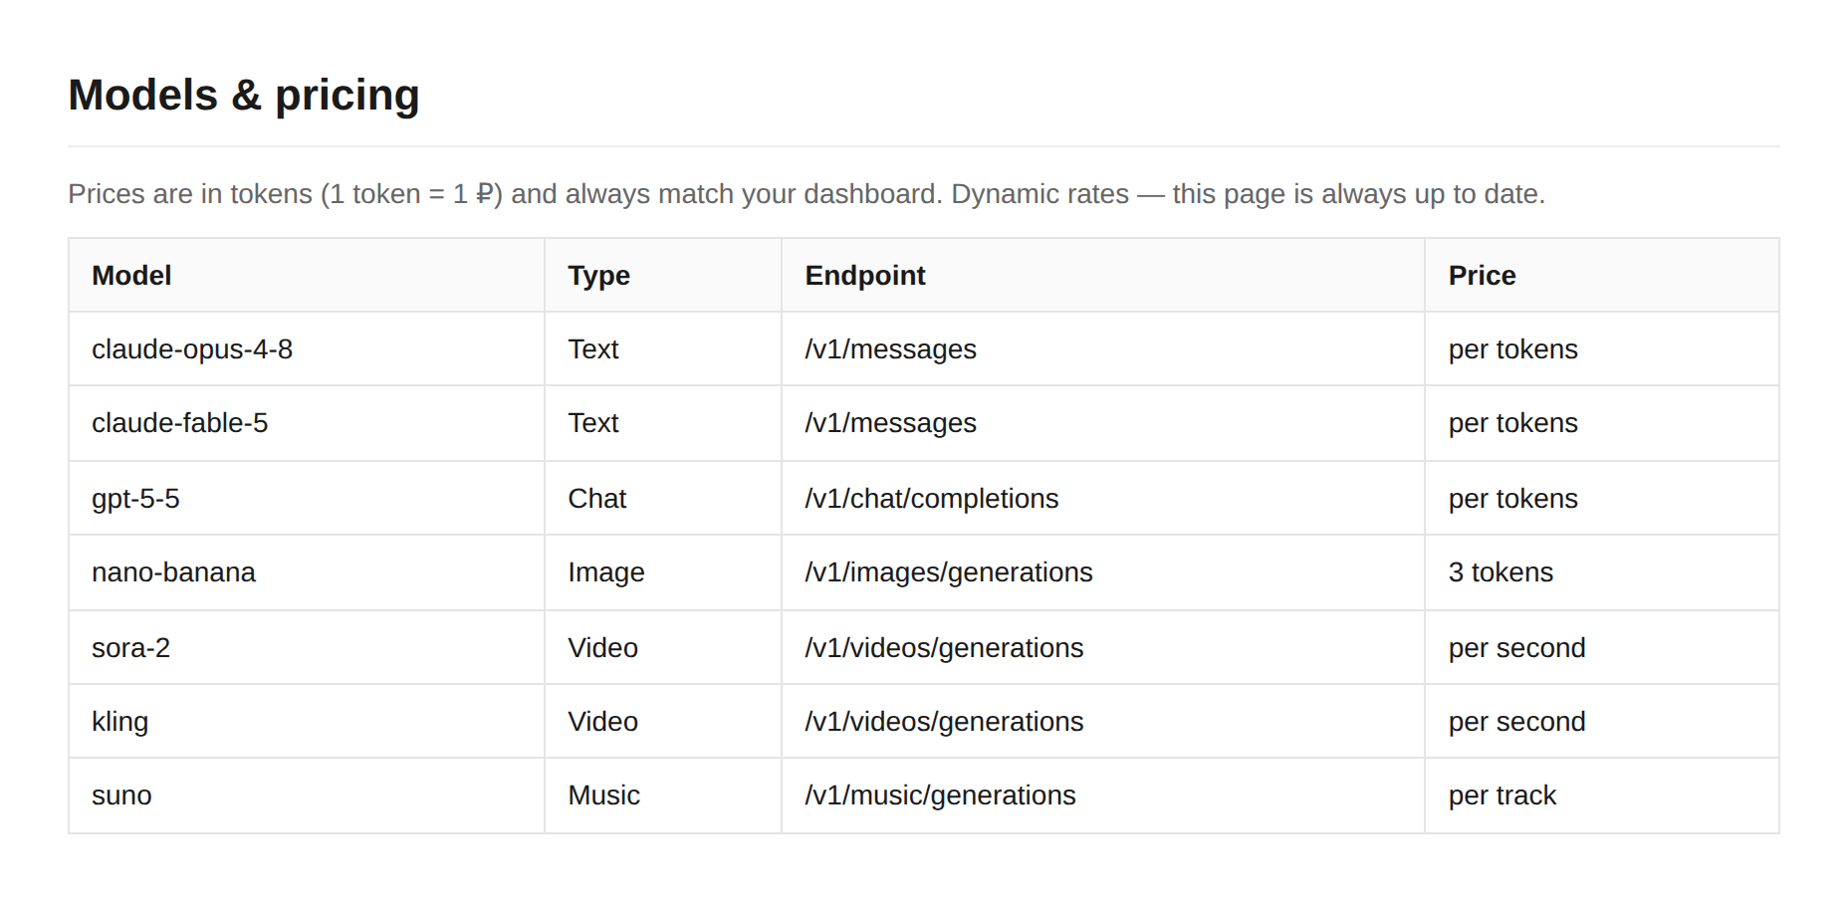This screenshot has height=906, width=1848.
Task: Click the Video type in kling row
Action: point(663,722)
